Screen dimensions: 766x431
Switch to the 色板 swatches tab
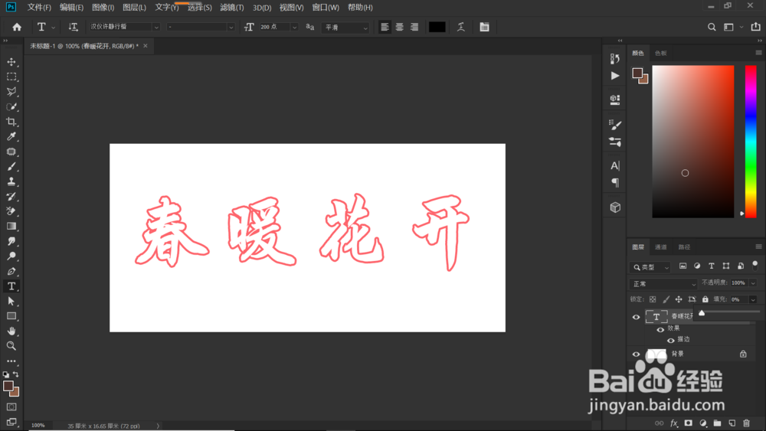coord(661,53)
